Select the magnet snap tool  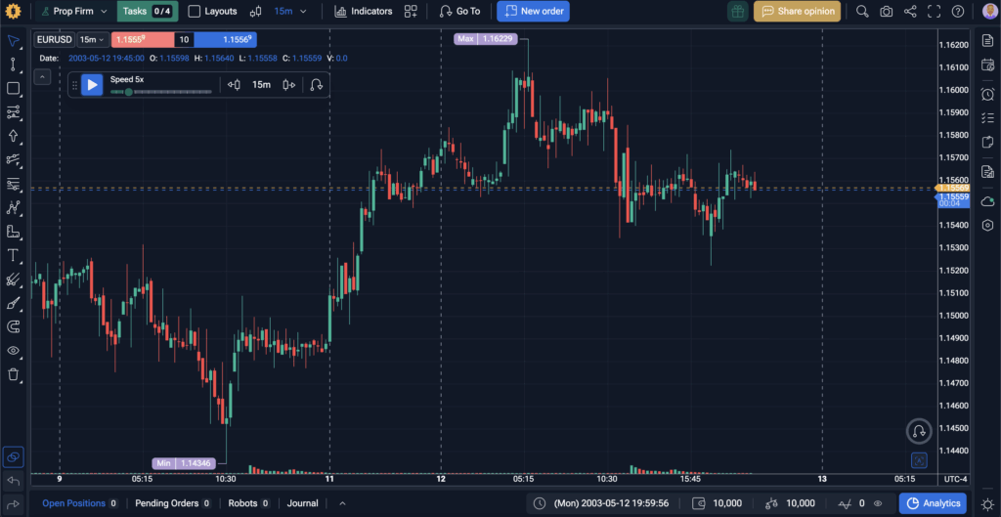[x=13, y=326]
